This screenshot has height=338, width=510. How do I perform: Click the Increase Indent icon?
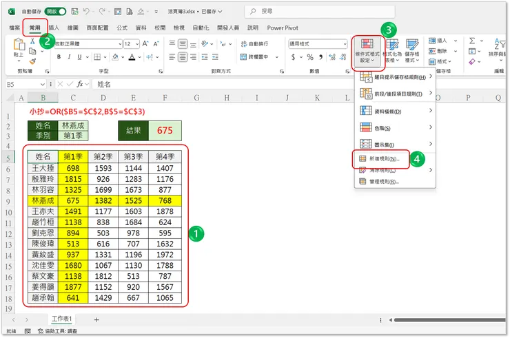215,57
